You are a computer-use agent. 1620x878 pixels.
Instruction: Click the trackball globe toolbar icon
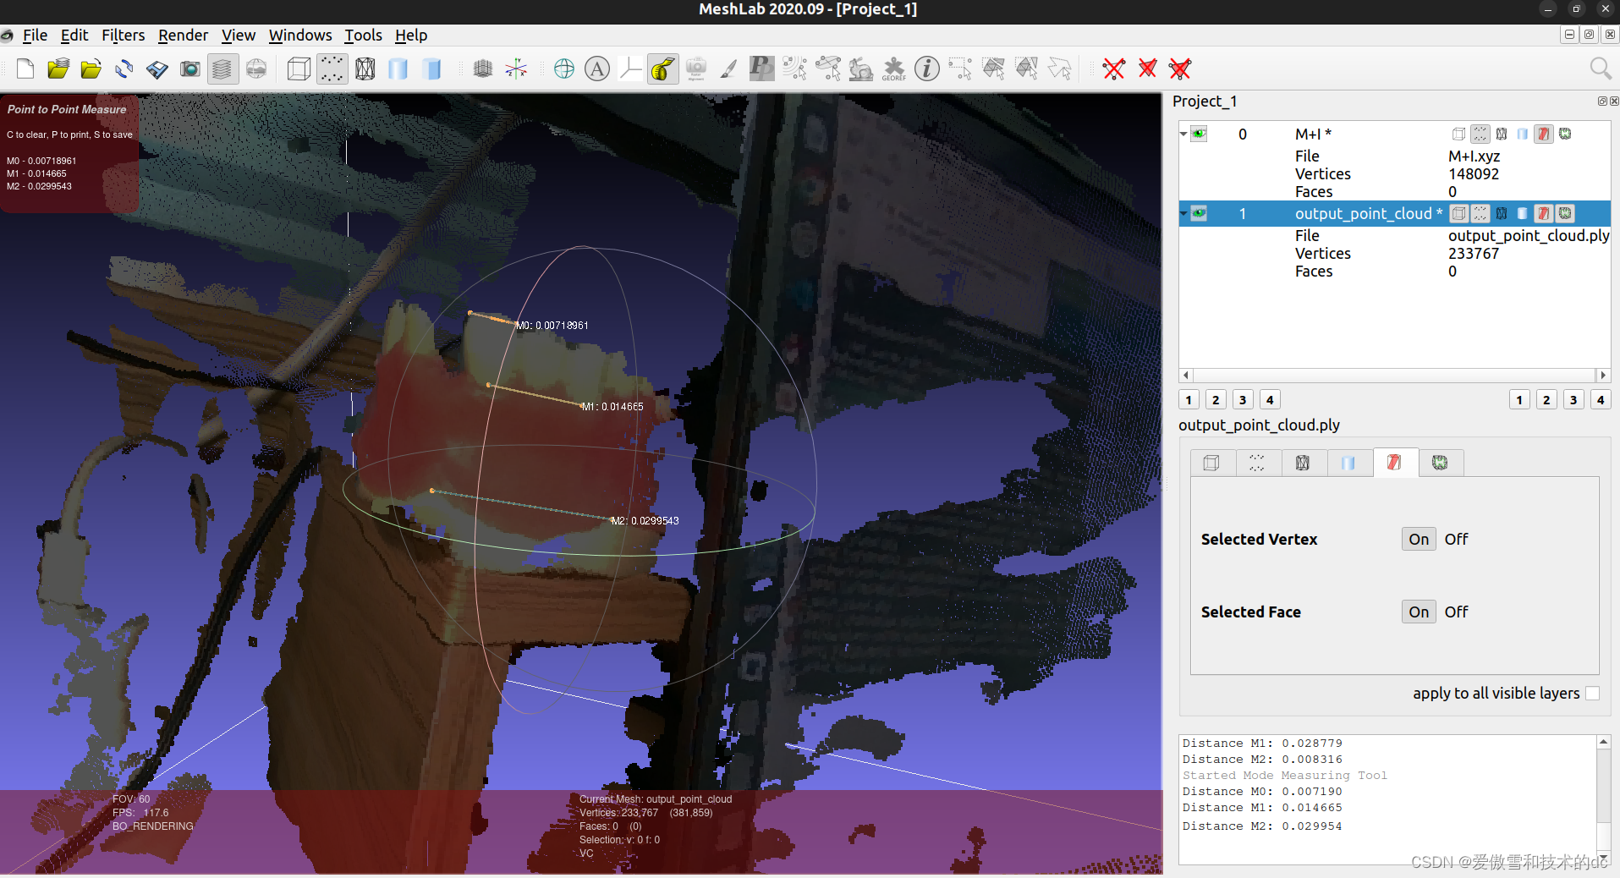[564, 69]
